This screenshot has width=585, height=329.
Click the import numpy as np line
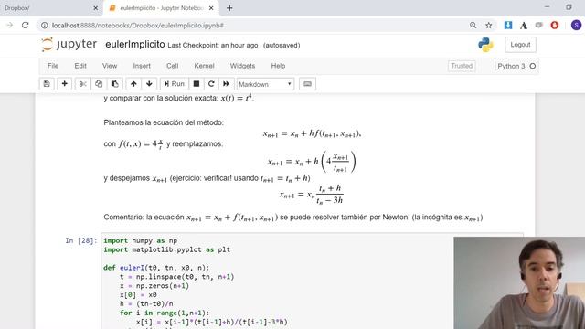point(140,240)
